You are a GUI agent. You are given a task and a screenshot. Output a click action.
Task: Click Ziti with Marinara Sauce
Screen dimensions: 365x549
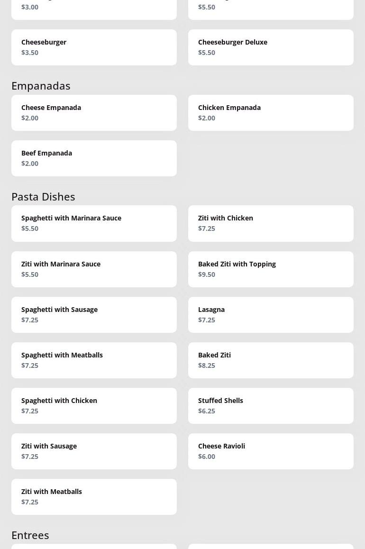click(x=94, y=269)
